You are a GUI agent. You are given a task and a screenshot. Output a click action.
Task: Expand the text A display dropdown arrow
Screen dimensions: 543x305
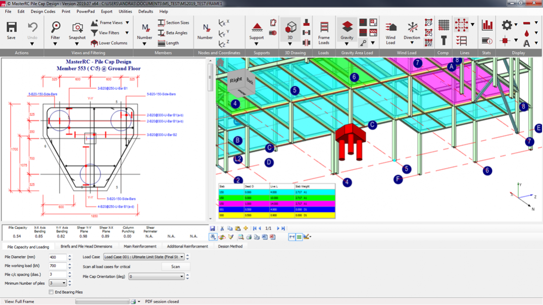tap(536, 43)
